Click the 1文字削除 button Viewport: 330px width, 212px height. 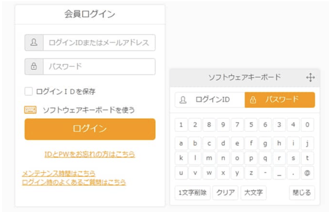[x=192, y=193]
